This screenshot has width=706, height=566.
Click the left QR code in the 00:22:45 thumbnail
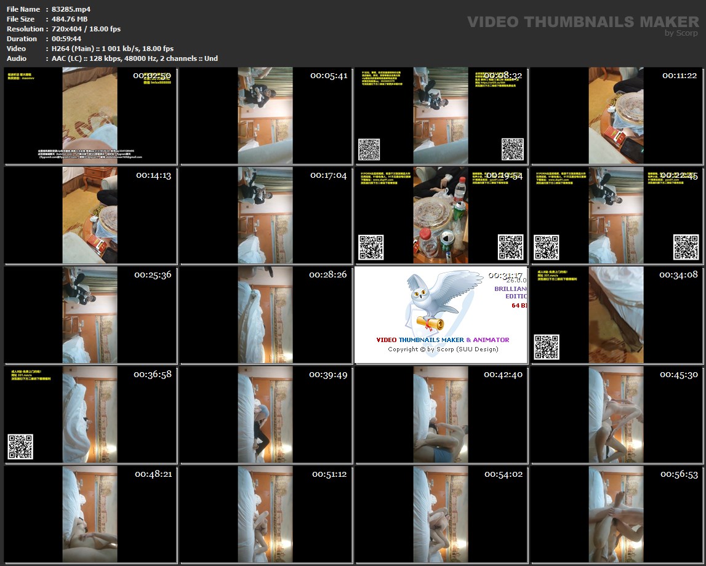pyautogui.click(x=546, y=247)
